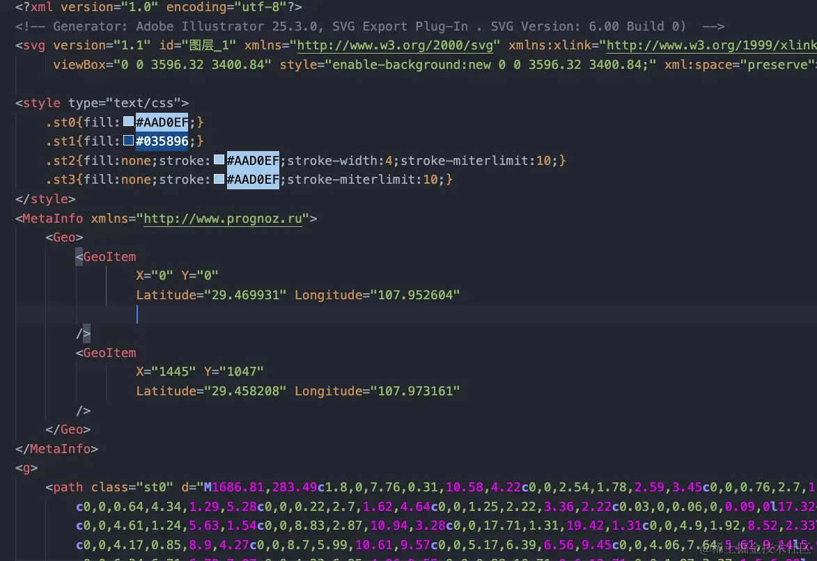The image size is (817, 561).
Task: Click the self-closing /> after first GeoItem
Action: [84, 333]
